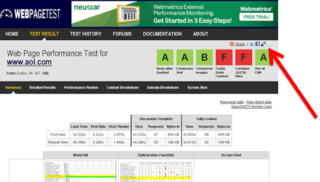
Task: Click the Optimization Checklist column header
Action: pyautogui.click(x=155, y=155)
